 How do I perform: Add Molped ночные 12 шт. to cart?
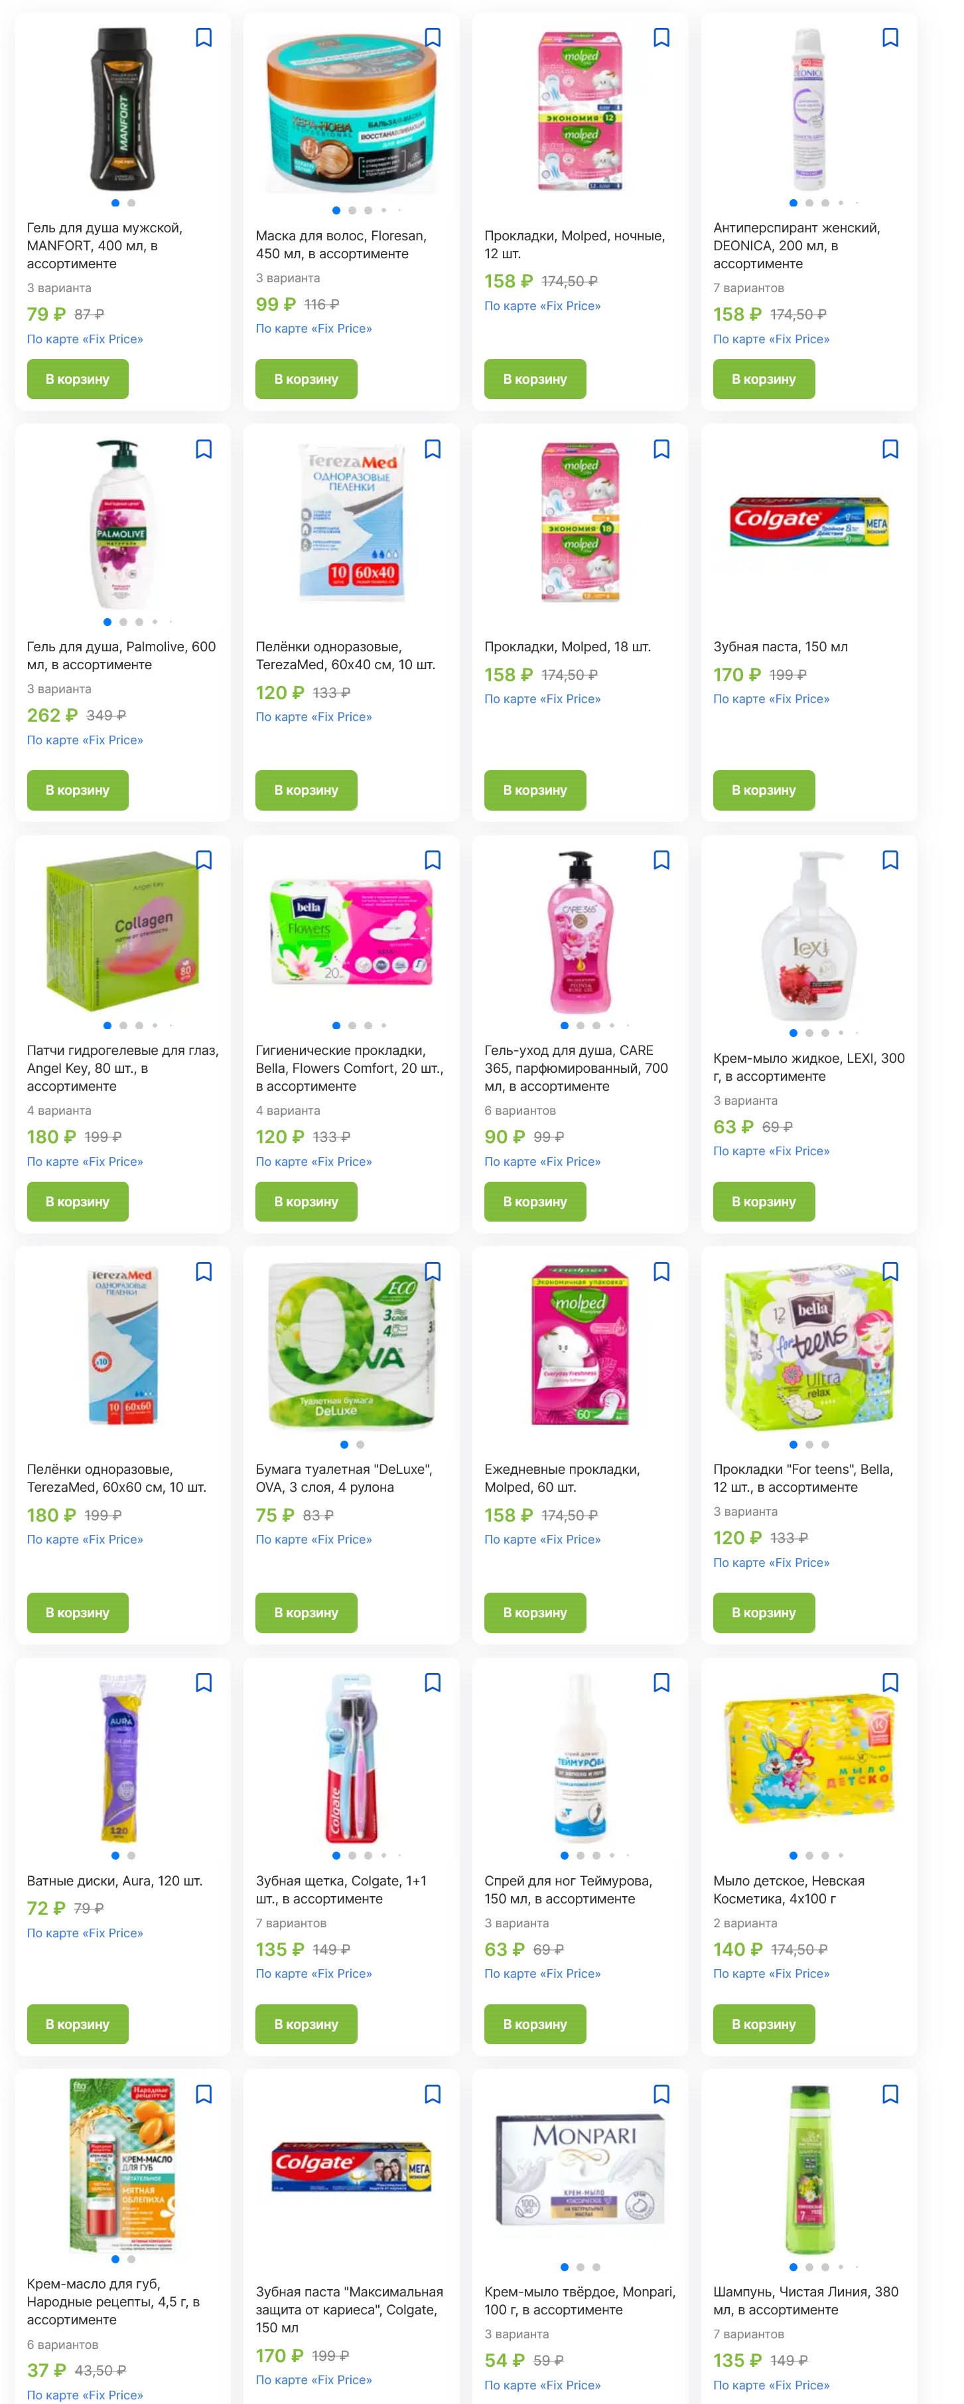[535, 379]
